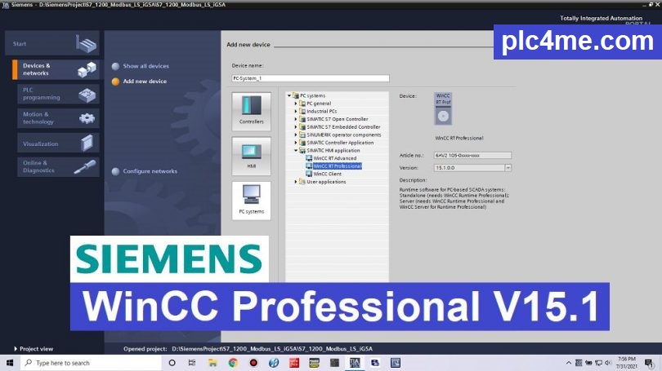Click the Device name input field
The image size is (662, 371).
[x=311, y=78]
